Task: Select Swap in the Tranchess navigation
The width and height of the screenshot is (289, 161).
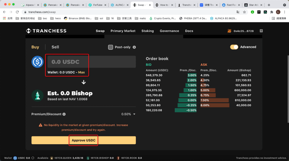Action: coord(100,31)
